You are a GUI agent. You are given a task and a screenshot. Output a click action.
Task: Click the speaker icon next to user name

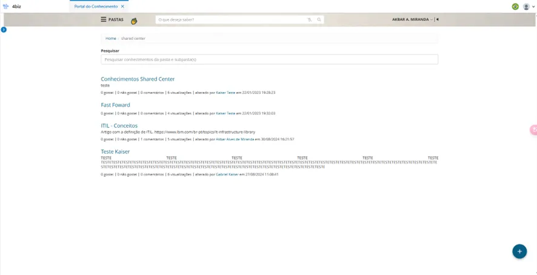pyautogui.click(x=438, y=19)
